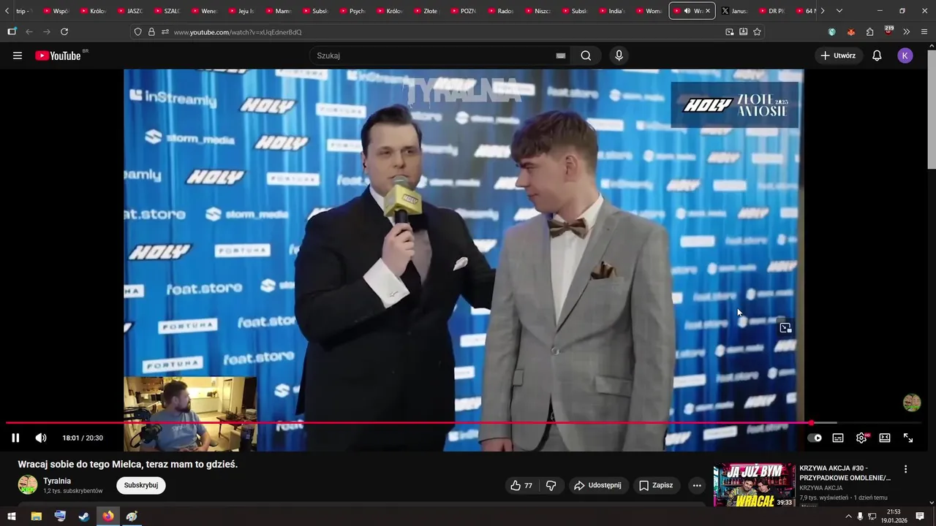Open the Tyralnia channel avatar
The height and width of the screenshot is (526, 936).
[28, 485]
